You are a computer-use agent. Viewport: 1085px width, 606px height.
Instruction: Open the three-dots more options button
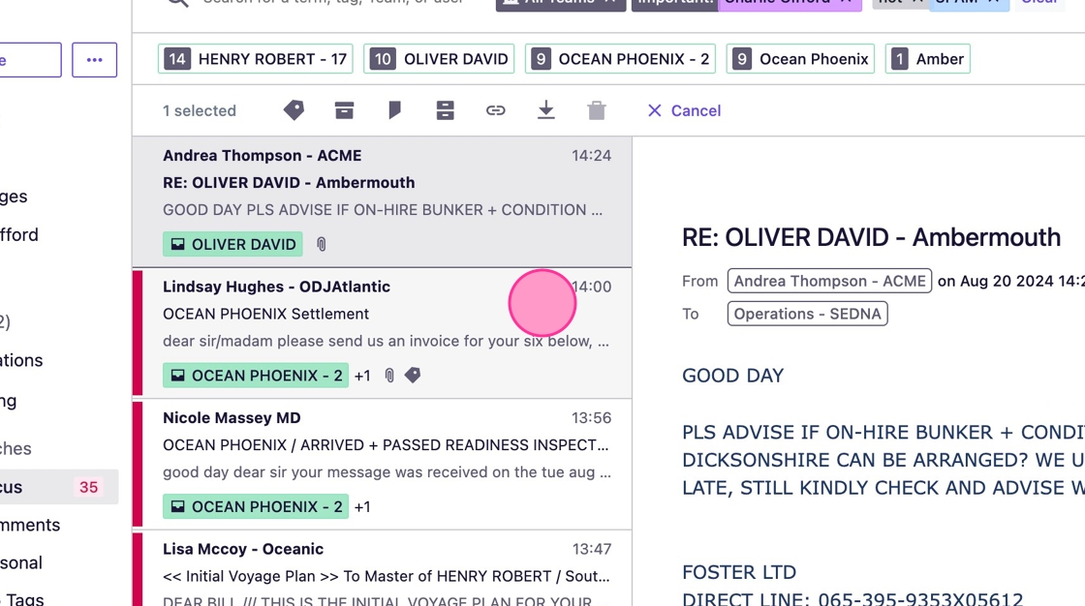pyautogui.click(x=94, y=60)
